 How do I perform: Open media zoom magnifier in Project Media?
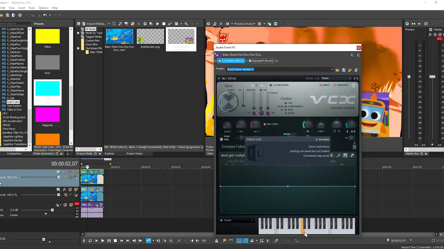(x=186, y=24)
